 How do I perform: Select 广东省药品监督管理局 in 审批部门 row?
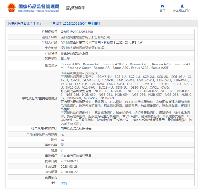[76, 156]
